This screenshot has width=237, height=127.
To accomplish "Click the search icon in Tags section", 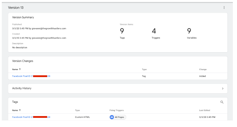I will click(222, 102).
